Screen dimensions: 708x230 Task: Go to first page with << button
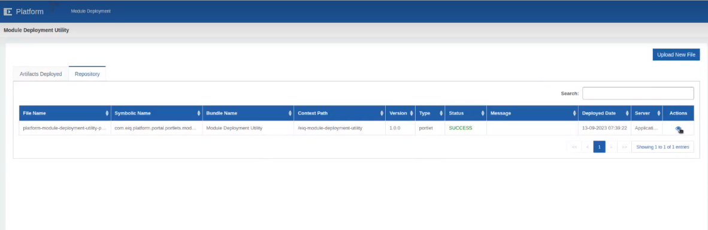(574, 147)
